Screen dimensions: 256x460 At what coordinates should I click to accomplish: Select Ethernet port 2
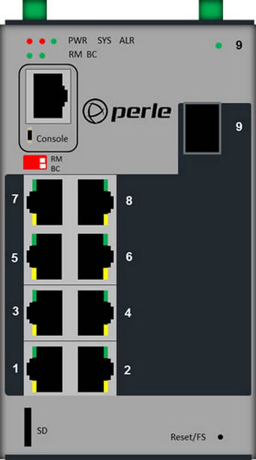tap(96, 369)
